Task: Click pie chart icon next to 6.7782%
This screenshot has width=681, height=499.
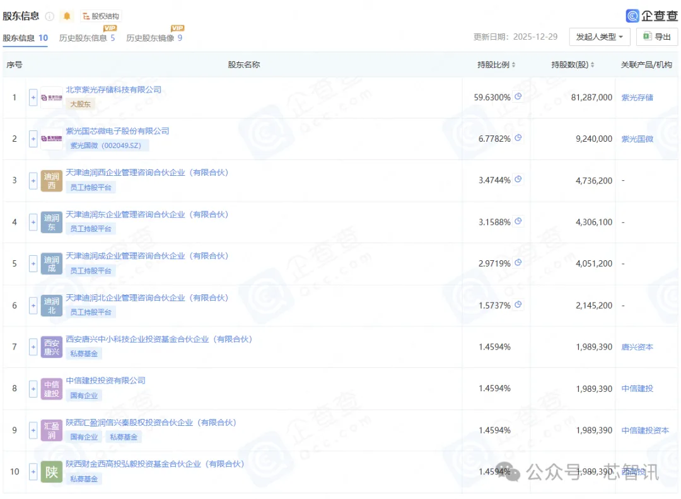Action: (x=518, y=138)
